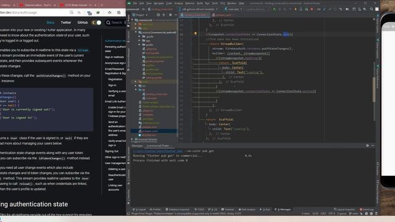Image resolution: width=395 pixels, height=222 pixels.
Task: Click UTF-8 encoding in status bar
Action: tap(331, 214)
